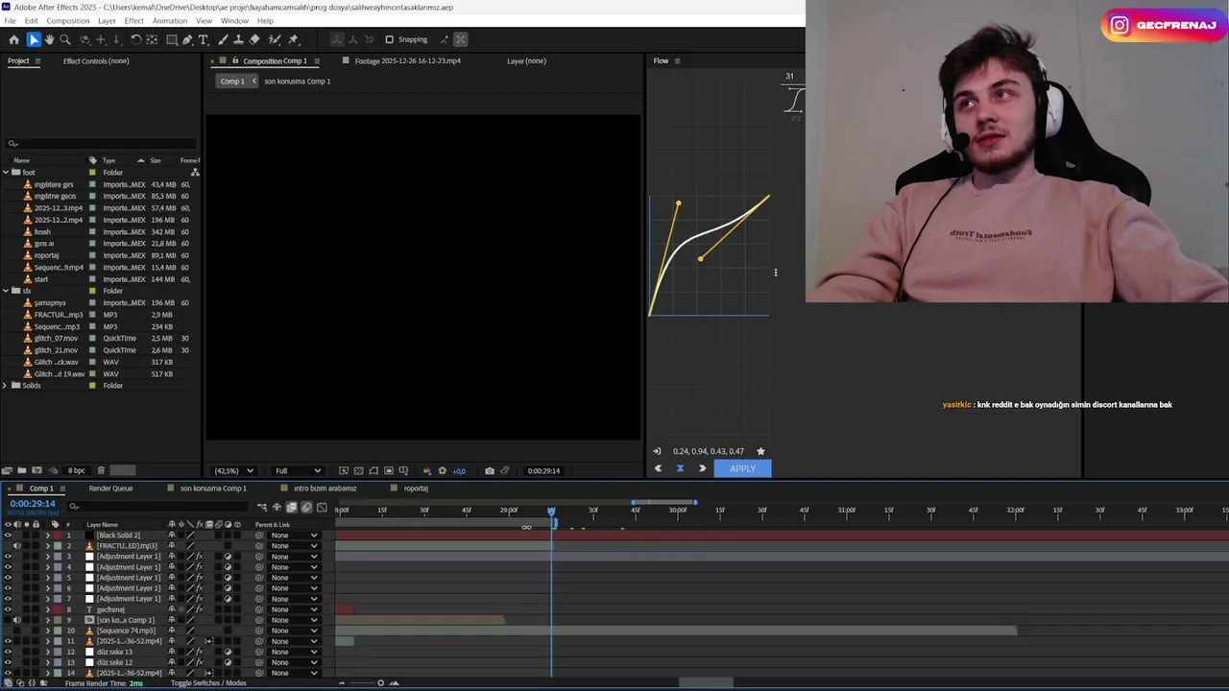Click the blue current-time indicator marker
Screen dimensions: 1229x691
[552, 512]
